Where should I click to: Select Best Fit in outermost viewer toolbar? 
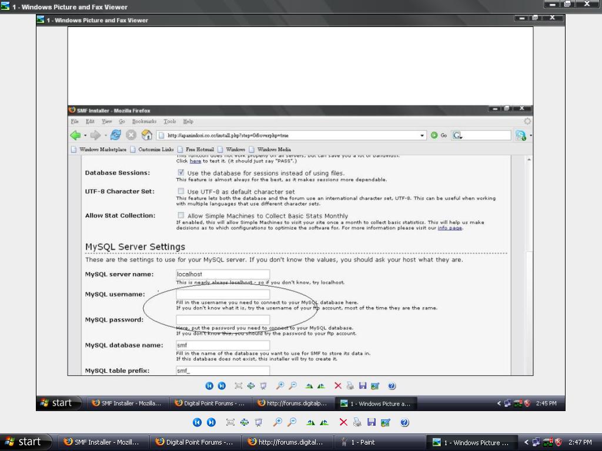230,422
